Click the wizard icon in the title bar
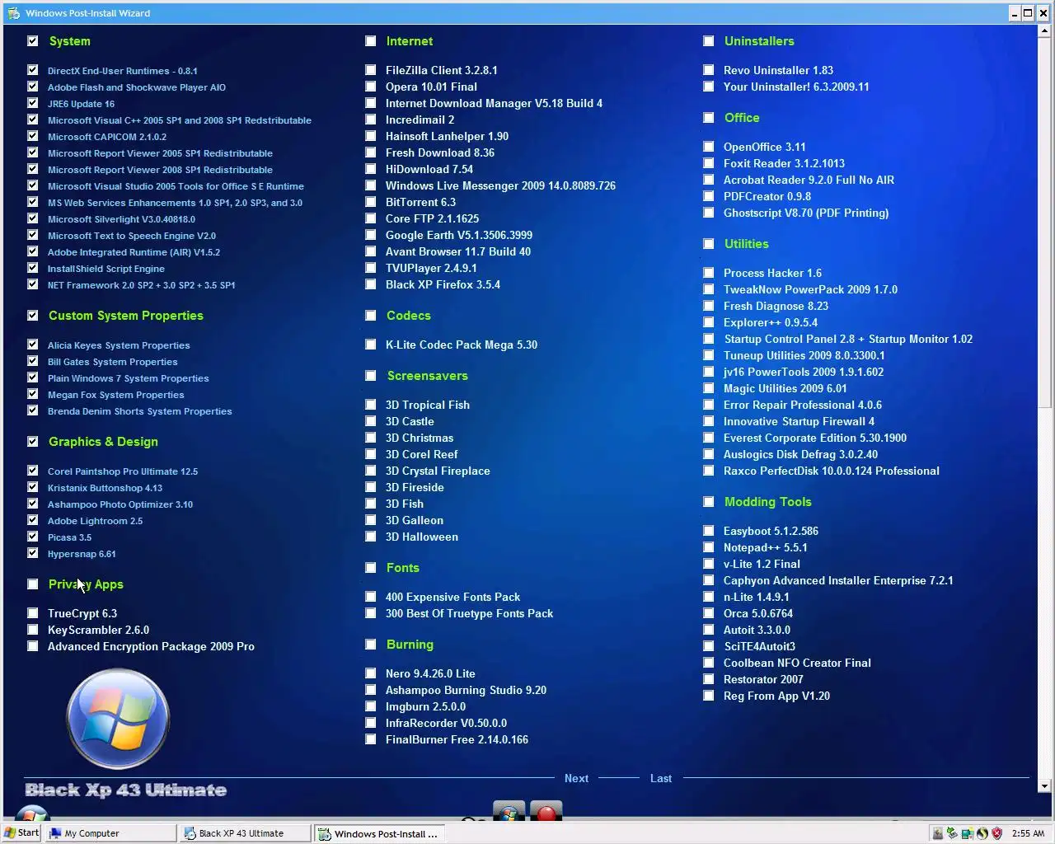Screen dimensions: 1055x844 click(x=14, y=13)
